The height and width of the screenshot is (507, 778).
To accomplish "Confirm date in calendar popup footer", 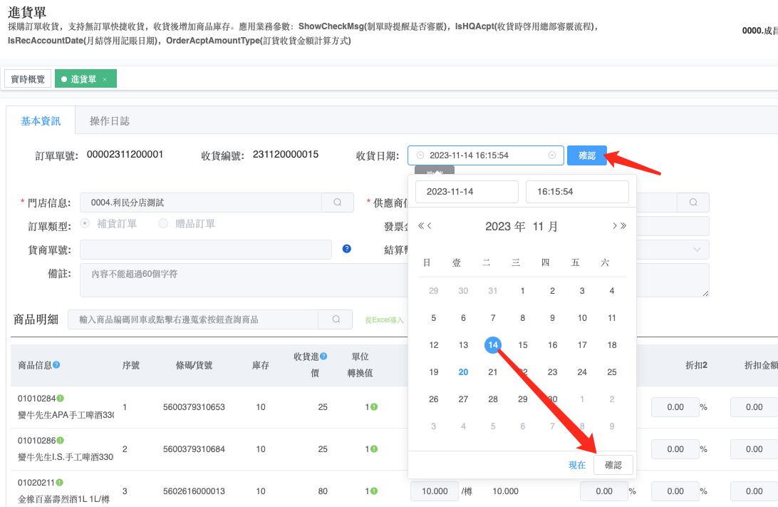I will (x=613, y=465).
